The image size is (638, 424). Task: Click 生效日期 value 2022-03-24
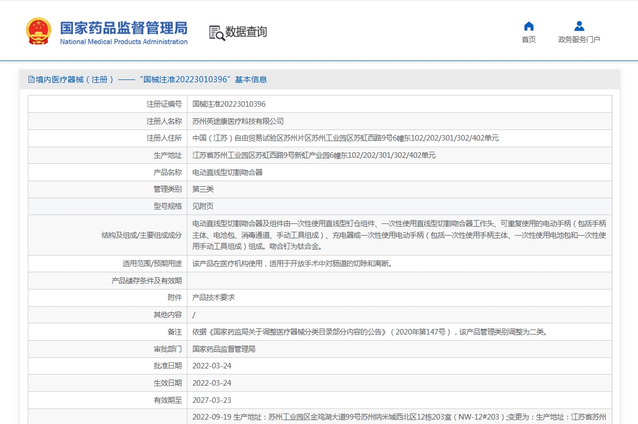point(211,383)
